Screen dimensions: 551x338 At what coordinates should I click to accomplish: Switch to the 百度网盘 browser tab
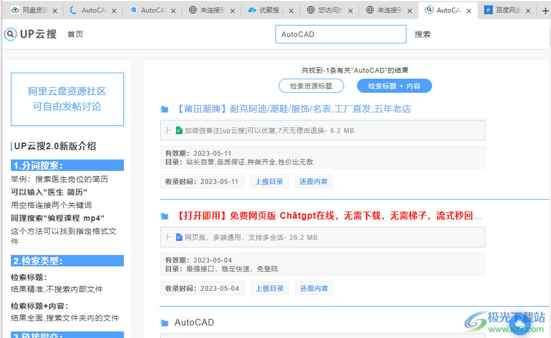(x=506, y=10)
